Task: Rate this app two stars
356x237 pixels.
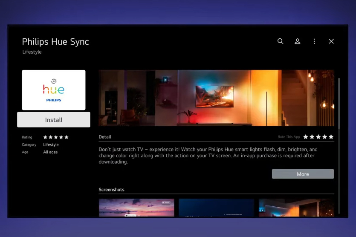Action: click(312, 137)
